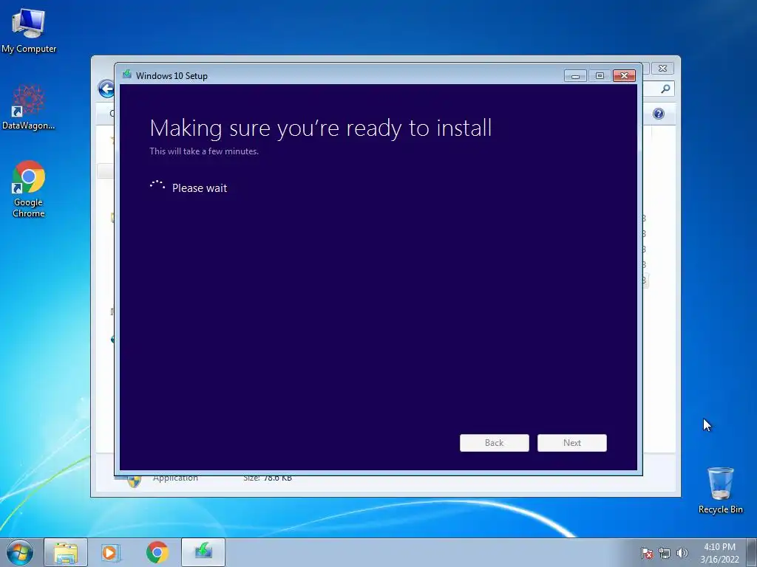Click the Back button in setup
Viewport: 757px width, 567px height.
495,443
